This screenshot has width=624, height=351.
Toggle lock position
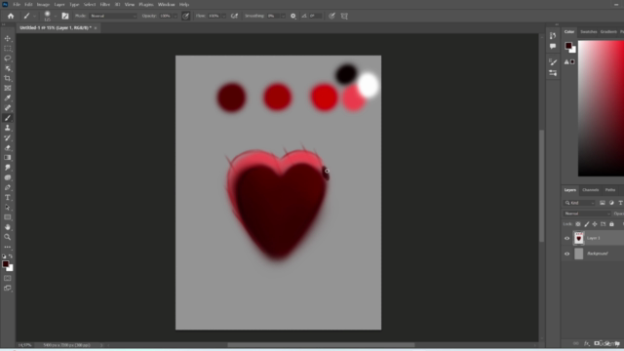595,224
